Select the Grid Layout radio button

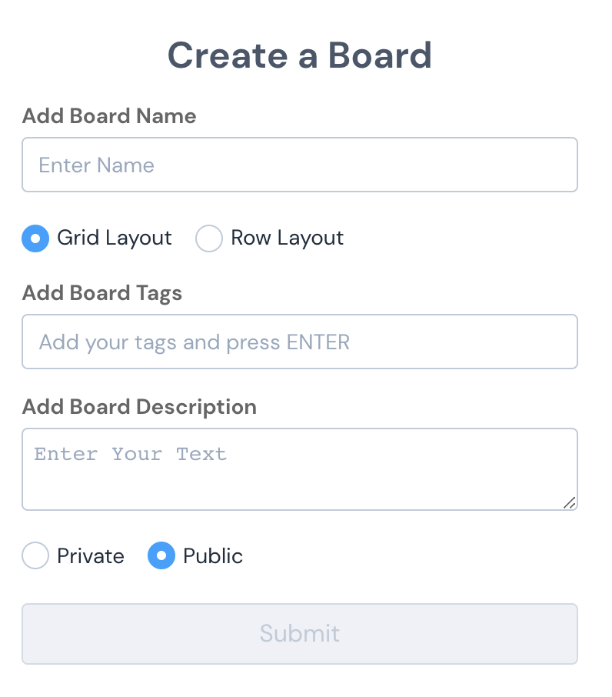pyautogui.click(x=35, y=238)
